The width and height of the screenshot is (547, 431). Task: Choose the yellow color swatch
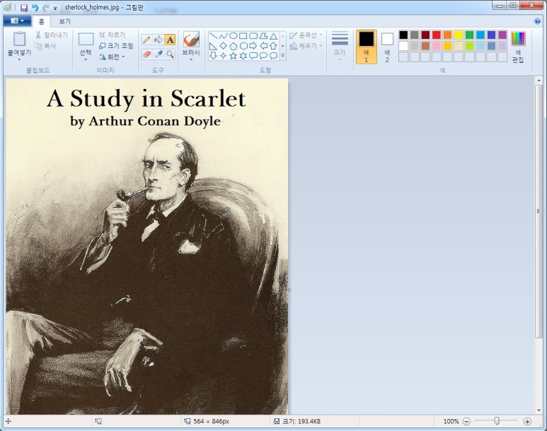(459, 35)
